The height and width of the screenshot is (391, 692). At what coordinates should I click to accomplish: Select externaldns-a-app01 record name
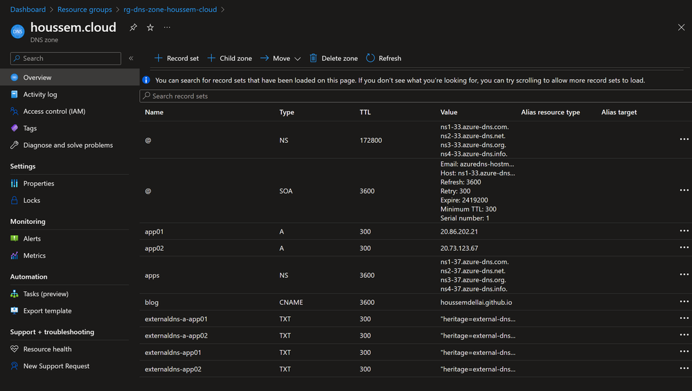coord(176,319)
